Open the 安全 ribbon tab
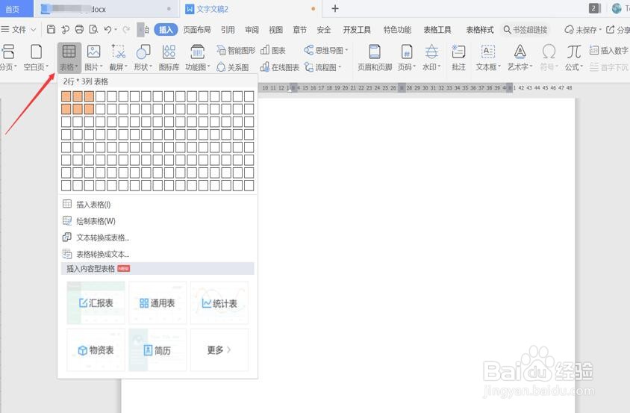The width and height of the screenshot is (630, 413). click(x=324, y=30)
